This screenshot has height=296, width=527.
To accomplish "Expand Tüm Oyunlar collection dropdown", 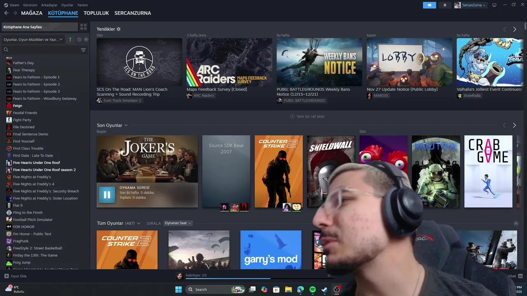I will (x=139, y=223).
